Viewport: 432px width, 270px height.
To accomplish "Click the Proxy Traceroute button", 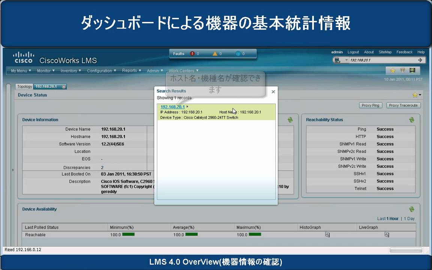I will (403, 105).
